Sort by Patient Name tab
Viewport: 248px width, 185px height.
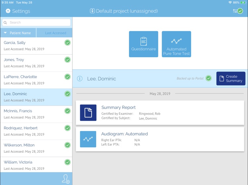(x=18, y=33)
